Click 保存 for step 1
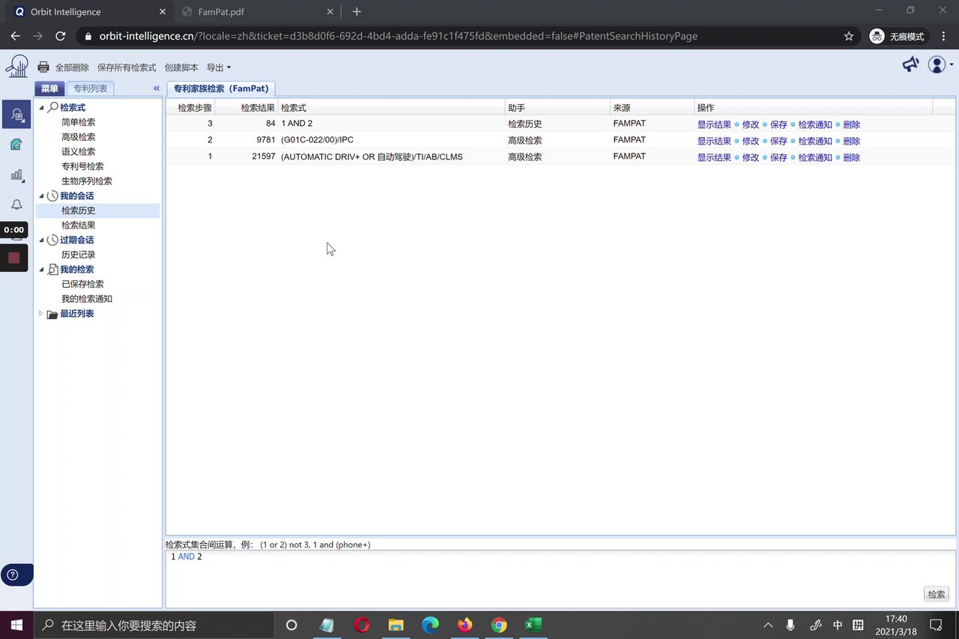The width and height of the screenshot is (959, 639). pyautogui.click(x=778, y=157)
